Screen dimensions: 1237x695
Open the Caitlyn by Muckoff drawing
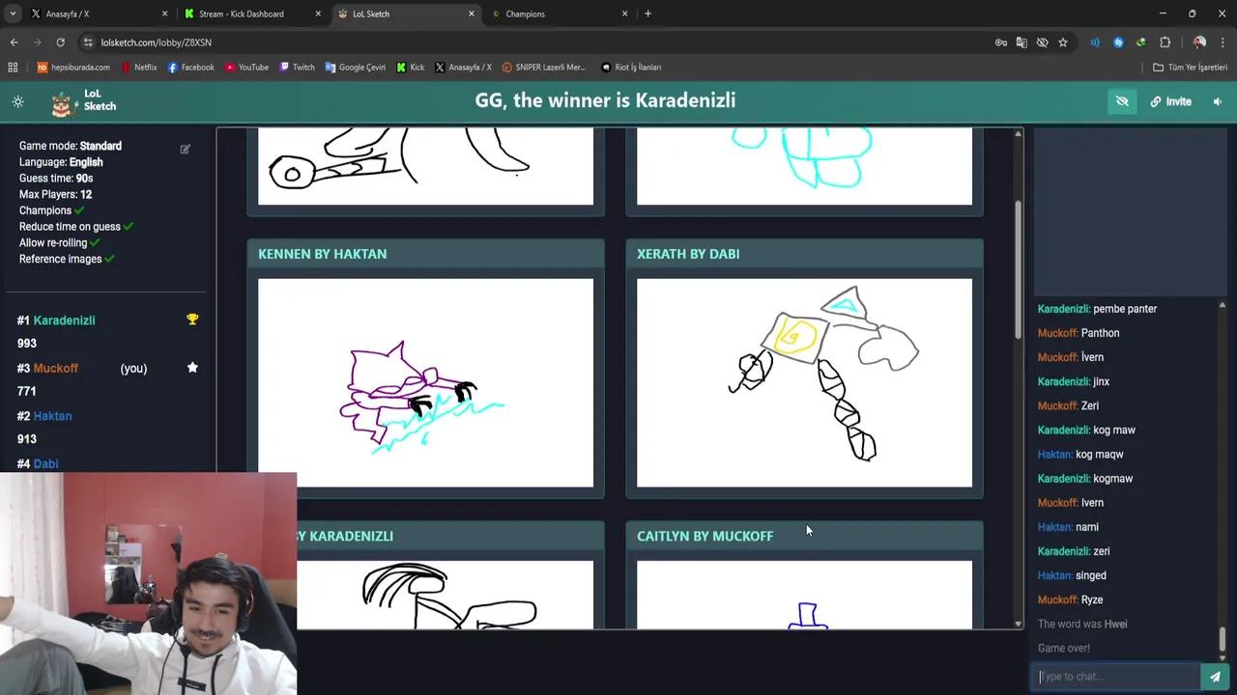pos(804,595)
